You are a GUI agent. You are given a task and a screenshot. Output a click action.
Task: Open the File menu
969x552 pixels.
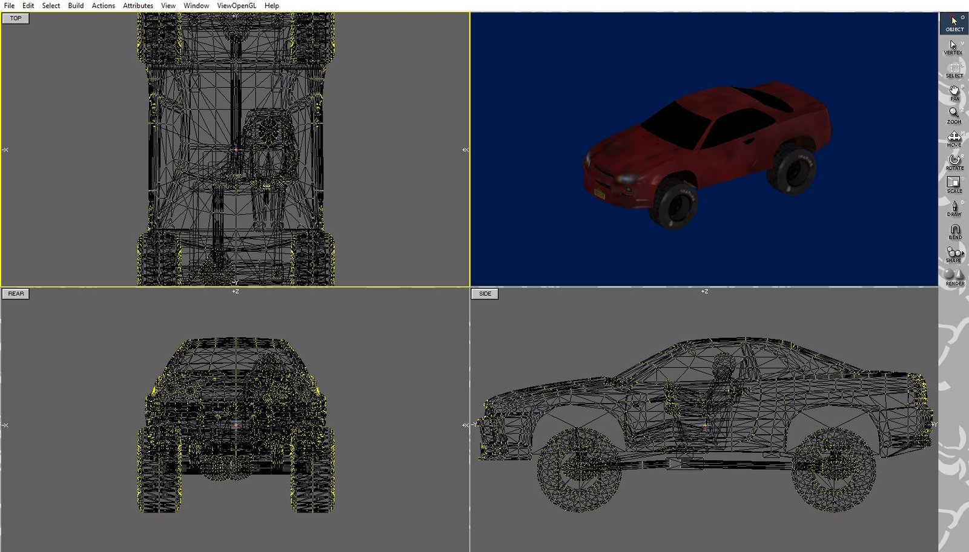[9, 5]
